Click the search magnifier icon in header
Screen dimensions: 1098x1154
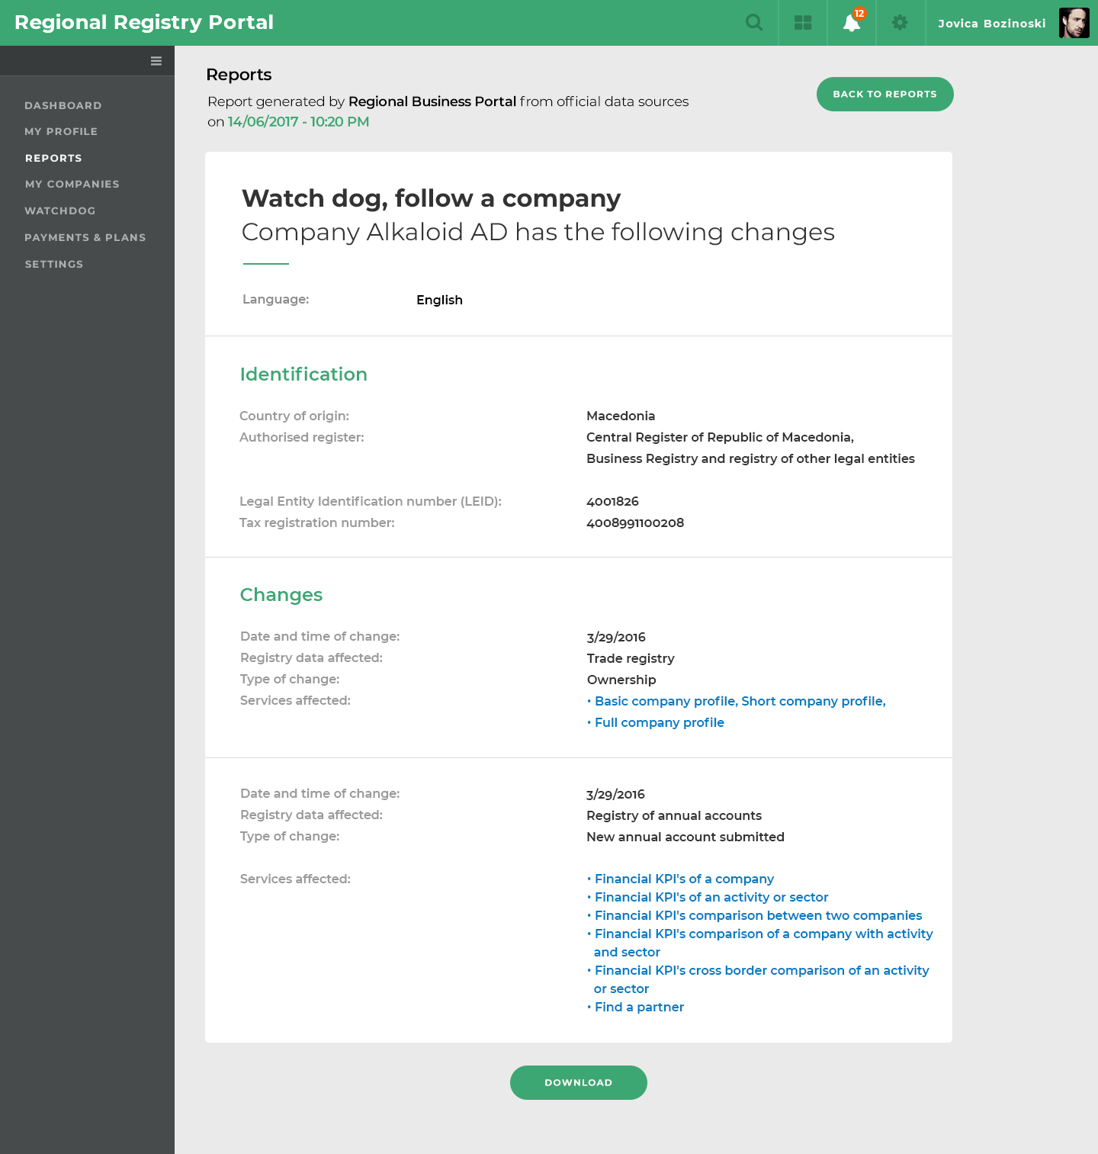tap(754, 23)
